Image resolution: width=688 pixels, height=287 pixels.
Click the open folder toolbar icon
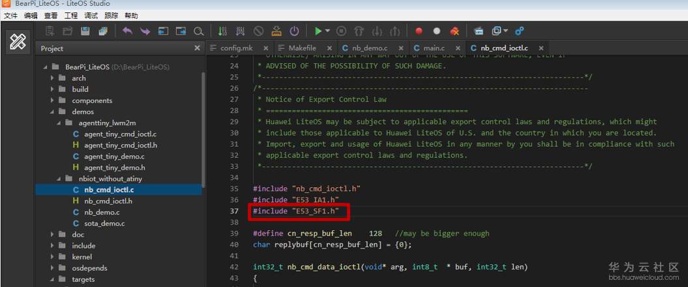68,31
